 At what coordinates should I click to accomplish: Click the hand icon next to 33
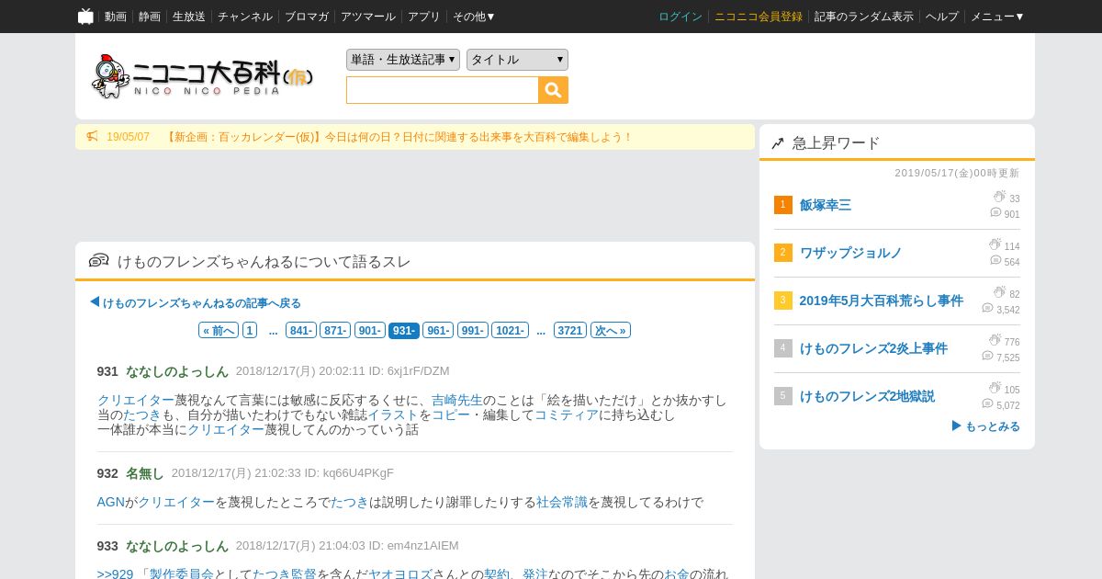[x=999, y=197]
